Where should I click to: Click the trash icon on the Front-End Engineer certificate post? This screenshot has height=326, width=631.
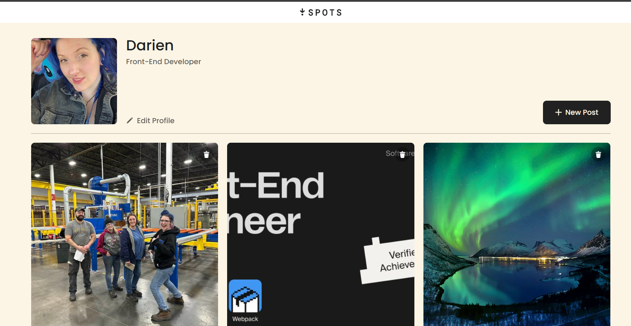402,154
